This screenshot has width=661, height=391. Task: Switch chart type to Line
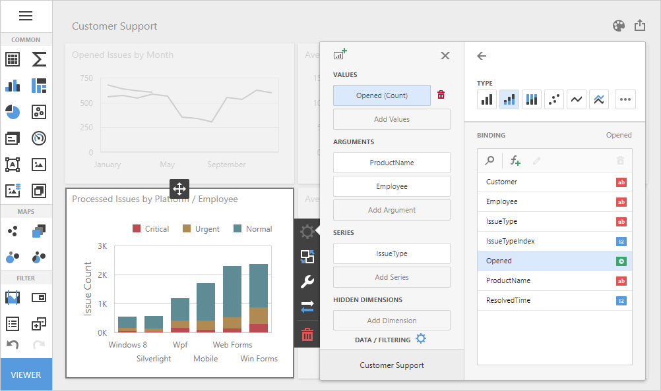[577, 99]
